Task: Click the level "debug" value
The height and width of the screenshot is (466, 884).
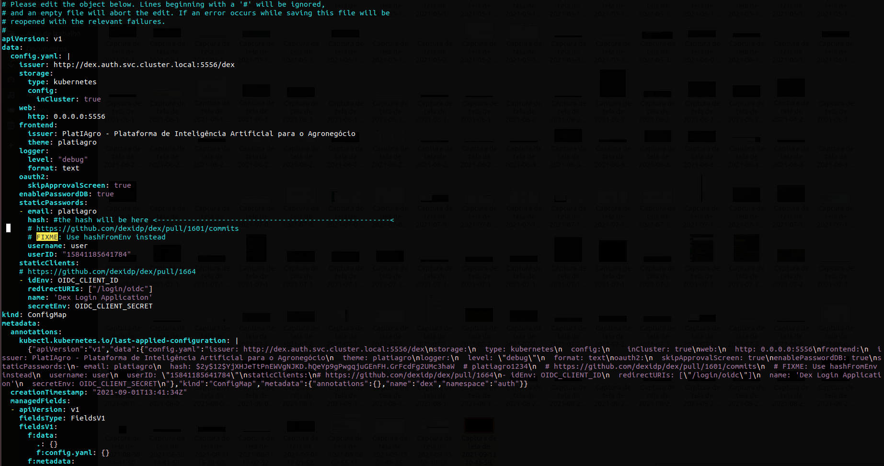Action: pyautogui.click(x=73, y=159)
